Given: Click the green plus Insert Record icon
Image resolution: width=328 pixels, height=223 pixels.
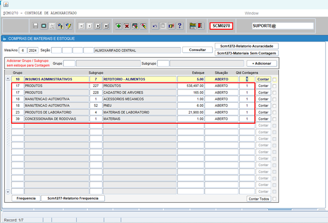Looking at the screenshot, I should [119, 26].
